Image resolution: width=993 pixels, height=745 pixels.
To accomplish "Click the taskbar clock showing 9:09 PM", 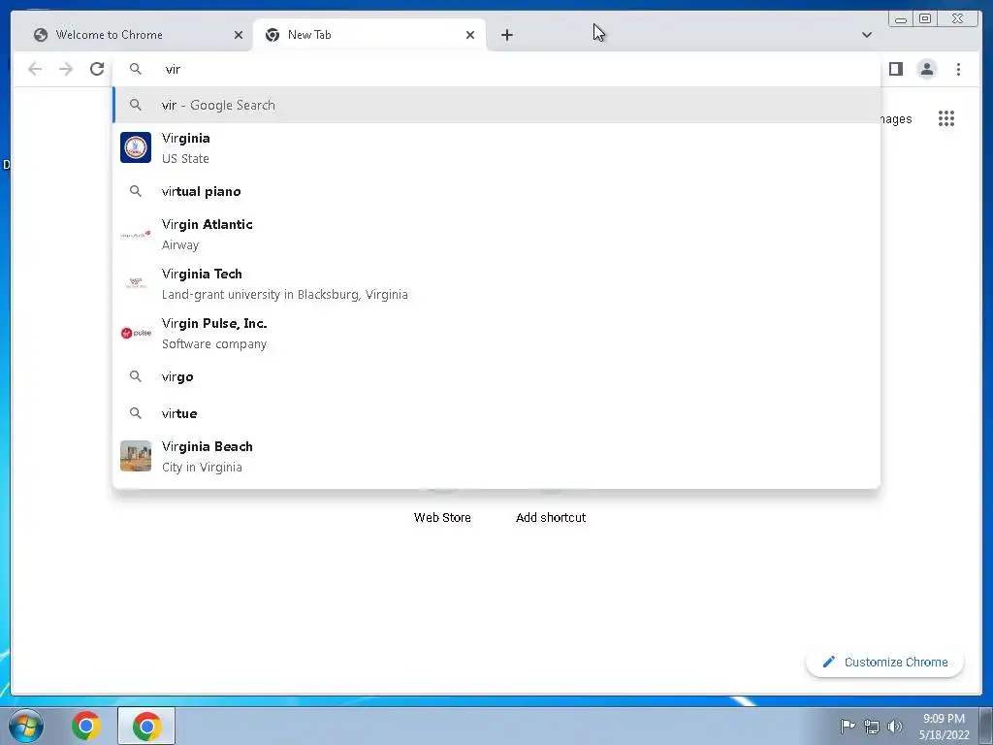I will point(945,727).
